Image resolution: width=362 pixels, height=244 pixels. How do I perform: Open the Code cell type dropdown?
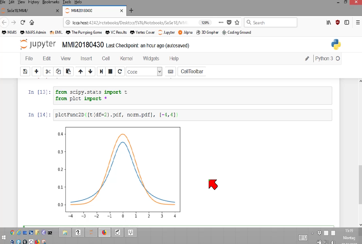click(144, 72)
